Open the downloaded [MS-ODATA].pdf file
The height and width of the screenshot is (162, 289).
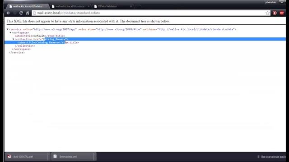tap(27, 157)
